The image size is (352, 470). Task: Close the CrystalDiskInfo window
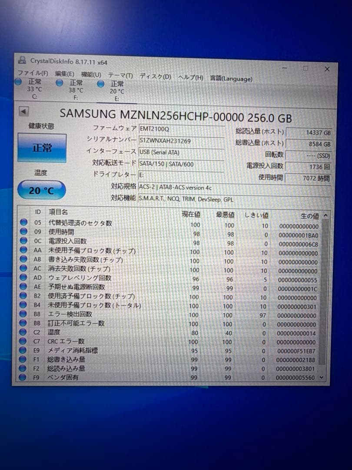point(327,69)
